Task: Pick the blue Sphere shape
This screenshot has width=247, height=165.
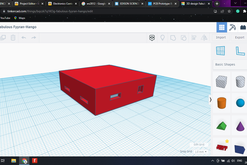Action: point(240,103)
